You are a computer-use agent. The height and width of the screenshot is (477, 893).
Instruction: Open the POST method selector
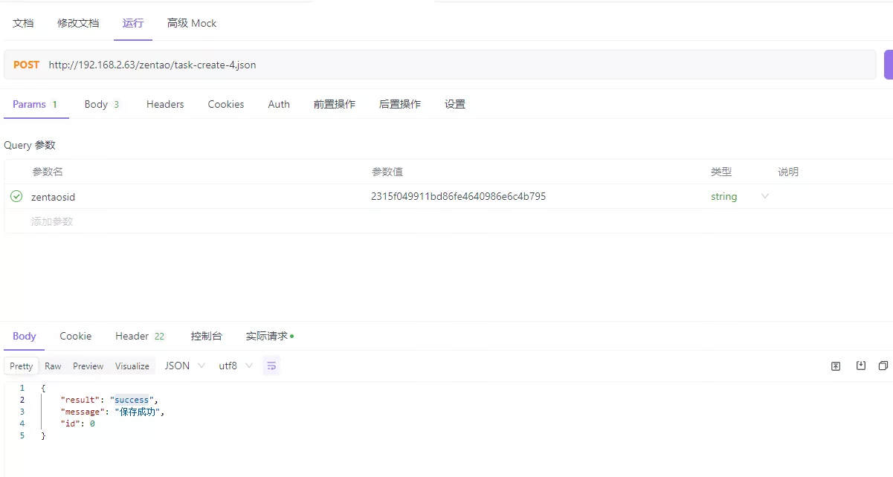(26, 65)
